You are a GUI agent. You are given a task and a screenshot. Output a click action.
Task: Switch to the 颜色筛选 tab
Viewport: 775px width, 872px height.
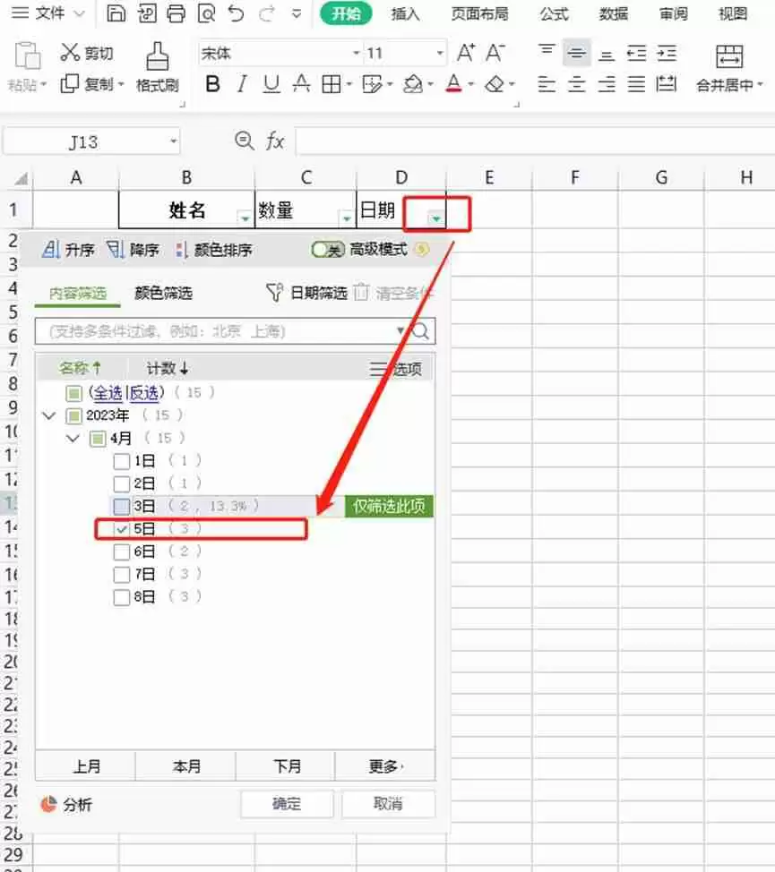[x=162, y=292]
